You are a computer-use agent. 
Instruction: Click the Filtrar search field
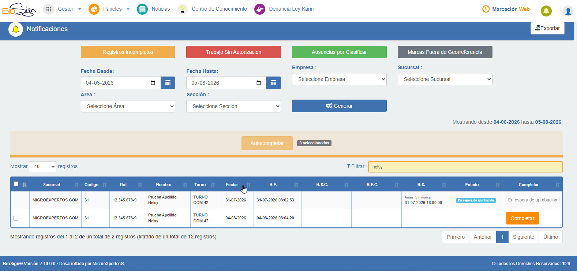click(465, 167)
